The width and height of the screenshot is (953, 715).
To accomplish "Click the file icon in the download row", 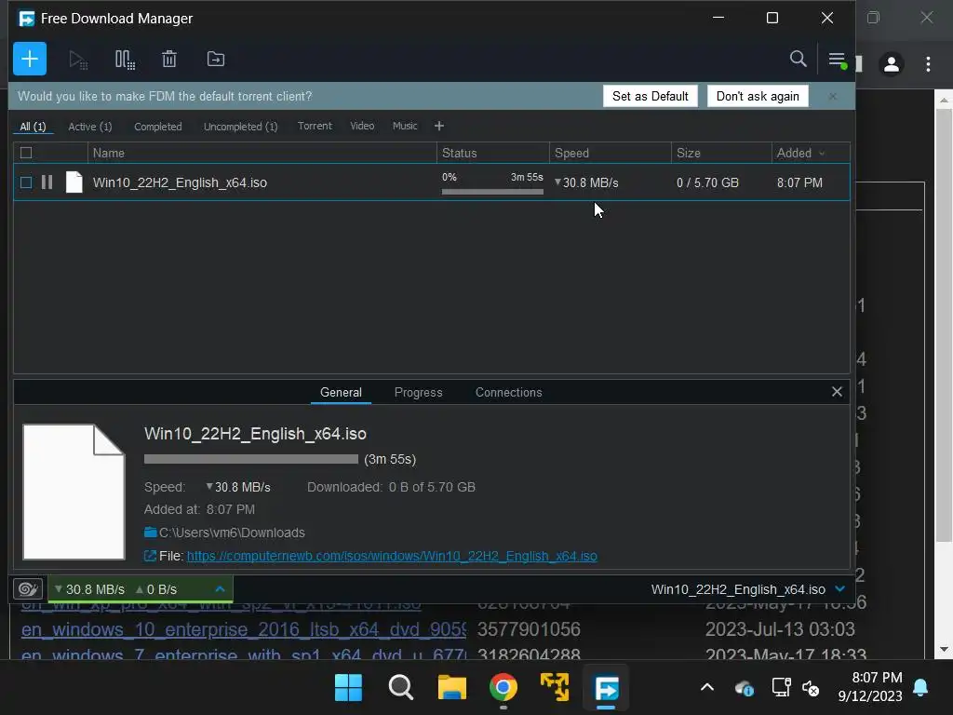I will click(74, 182).
